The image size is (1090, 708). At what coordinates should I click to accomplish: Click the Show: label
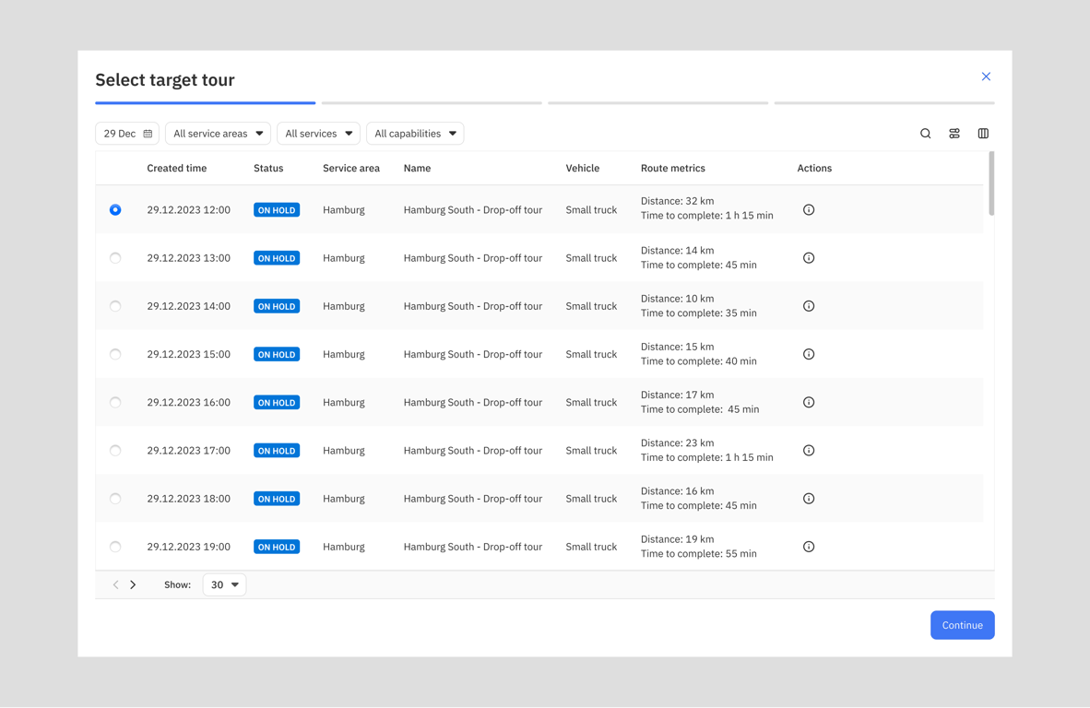pyautogui.click(x=177, y=585)
